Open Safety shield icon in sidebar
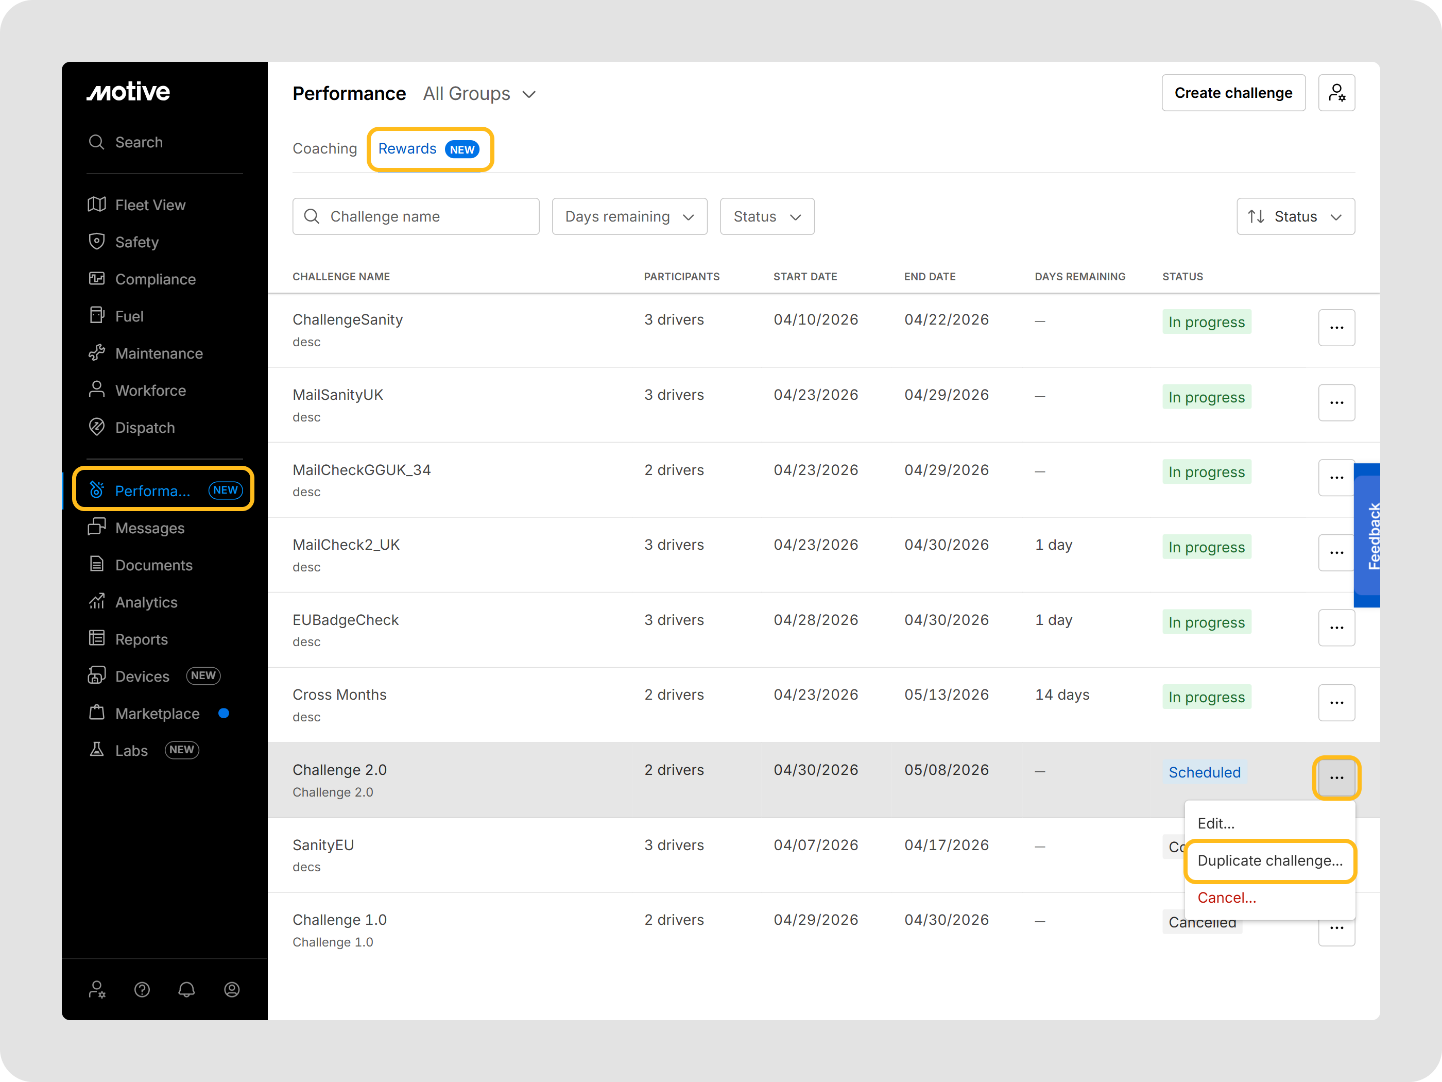1442x1082 pixels. pyautogui.click(x=96, y=242)
